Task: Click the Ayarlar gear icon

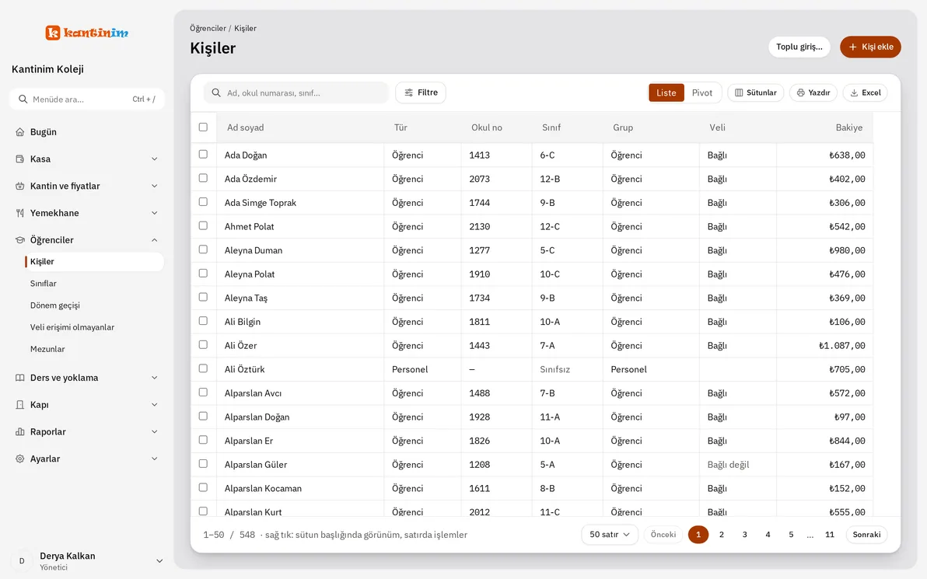Action: tap(20, 459)
